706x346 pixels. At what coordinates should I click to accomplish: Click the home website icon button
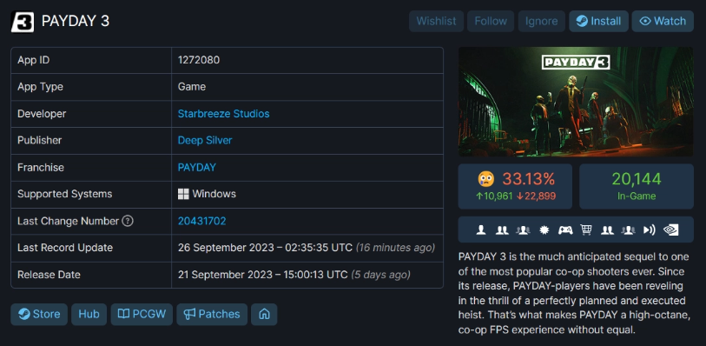tap(264, 314)
